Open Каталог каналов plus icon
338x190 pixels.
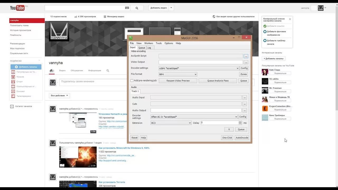coord(12,106)
